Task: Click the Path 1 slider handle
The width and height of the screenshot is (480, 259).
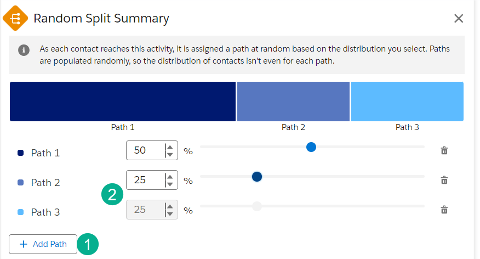Action: point(311,147)
